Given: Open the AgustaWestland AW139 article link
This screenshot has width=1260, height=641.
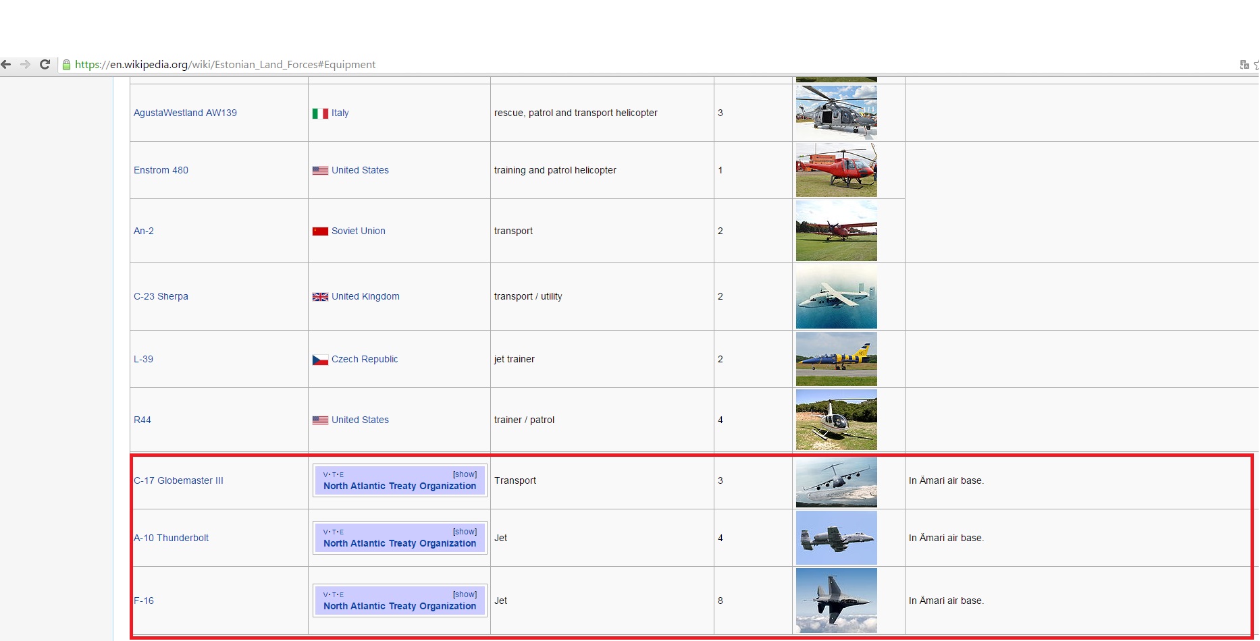Looking at the screenshot, I should click(185, 113).
